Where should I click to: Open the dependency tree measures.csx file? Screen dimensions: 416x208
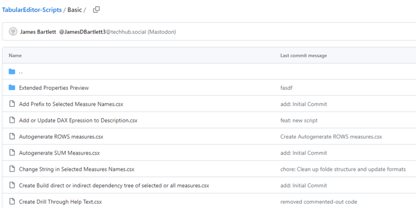pyautogui.click(x=114, y=186)
